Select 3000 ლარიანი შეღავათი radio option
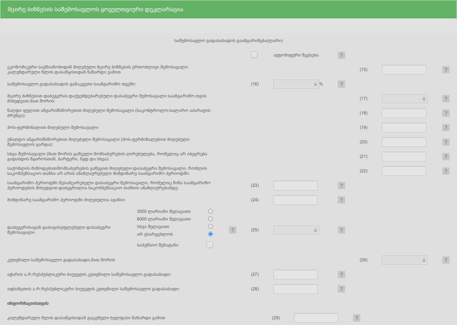The image size is (457, 325). point(210,211)
